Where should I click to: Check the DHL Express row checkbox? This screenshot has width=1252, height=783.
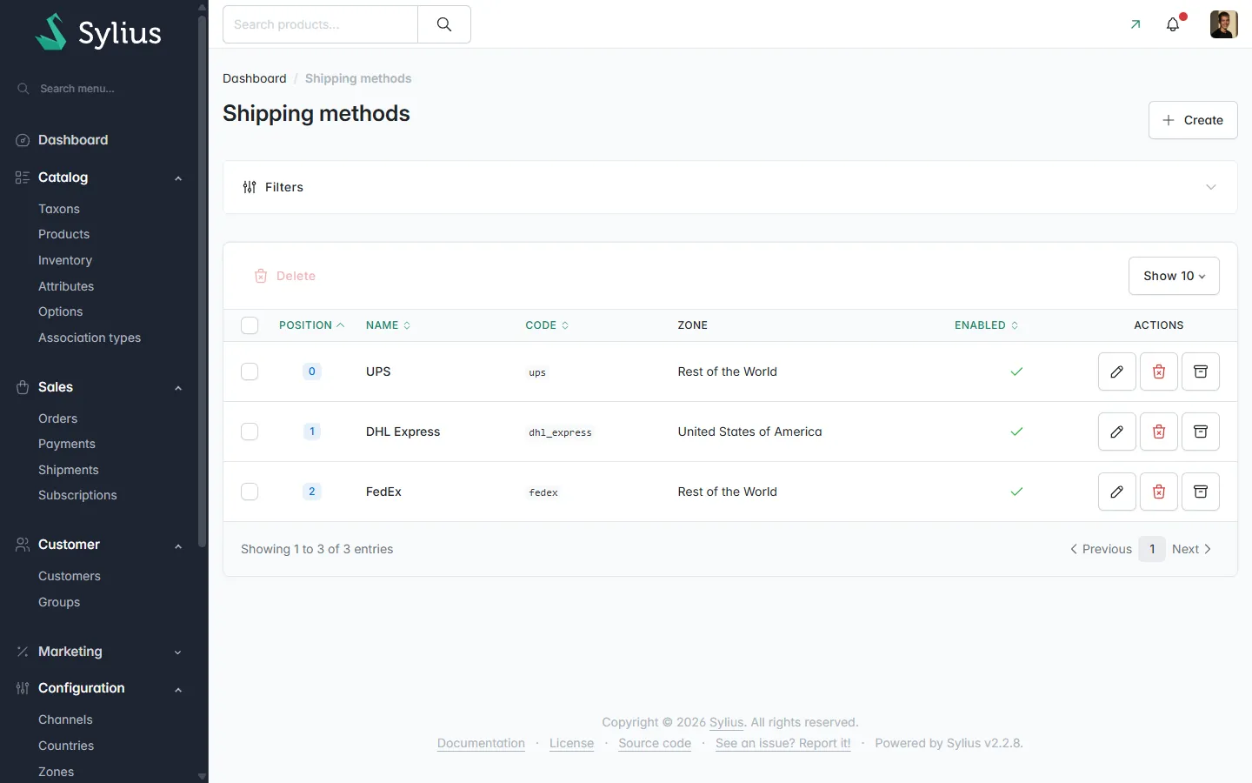pyautogui.click(x=250, y=432)
